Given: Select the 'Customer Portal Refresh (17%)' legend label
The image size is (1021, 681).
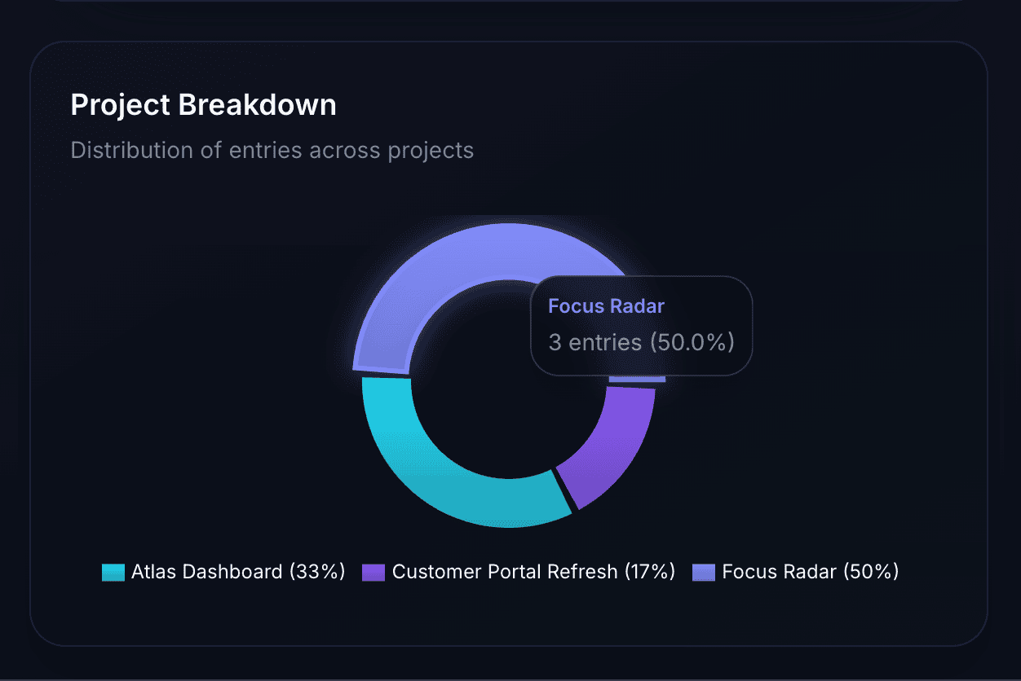Looking at the screenshot, I should pyautogui.click(x=533, y=571).
